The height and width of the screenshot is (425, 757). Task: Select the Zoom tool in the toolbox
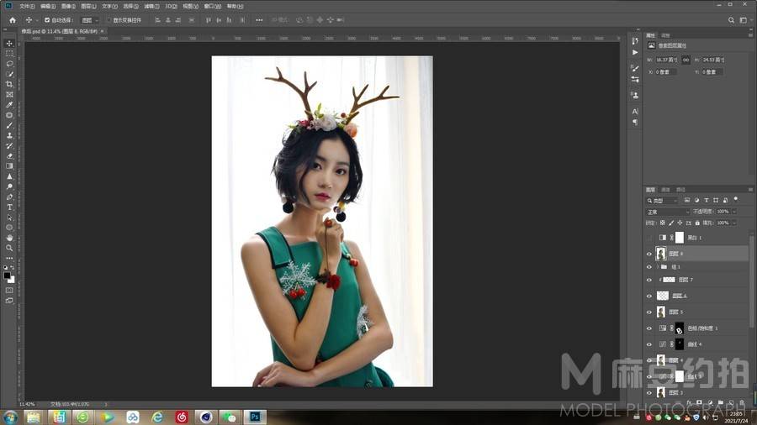9,248
